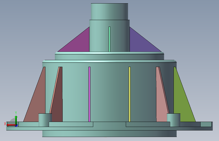This screenshot has width=219, height=141.
Task: Select the thin light-green rib on upper cylinder
Action: (110, 39)
